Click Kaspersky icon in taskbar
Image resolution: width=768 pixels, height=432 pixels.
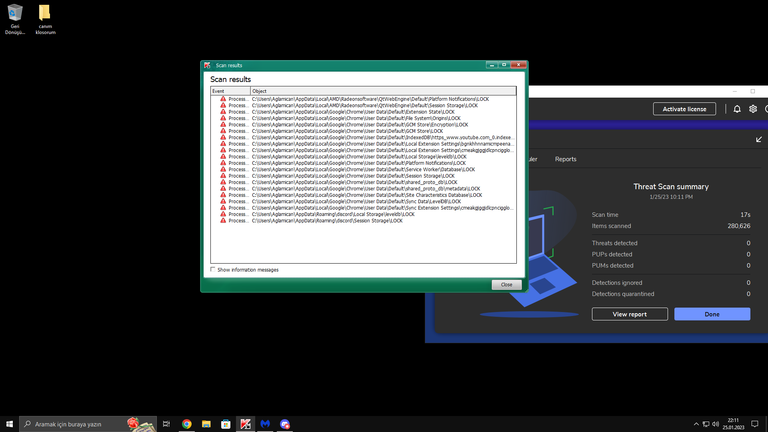coord(245,424)
